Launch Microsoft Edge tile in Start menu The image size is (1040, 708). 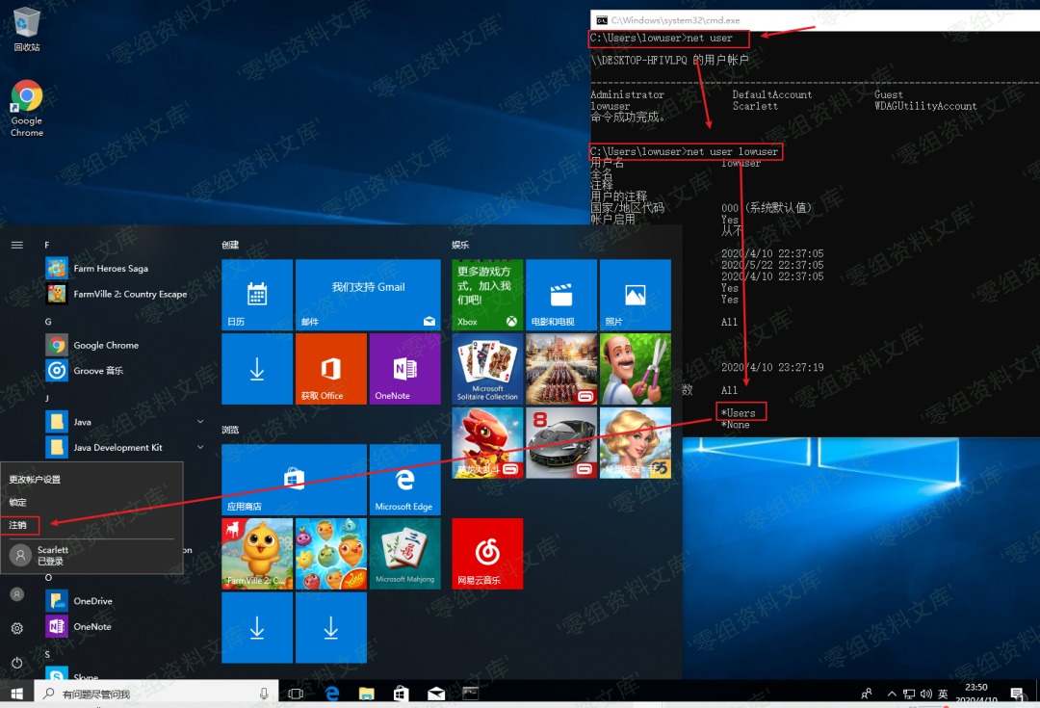tap(404, 479)
